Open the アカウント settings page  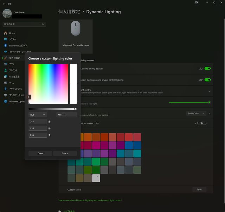click(x=13, y=70)
